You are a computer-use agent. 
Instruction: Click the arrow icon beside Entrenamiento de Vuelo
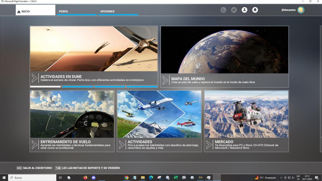(35, 145)
